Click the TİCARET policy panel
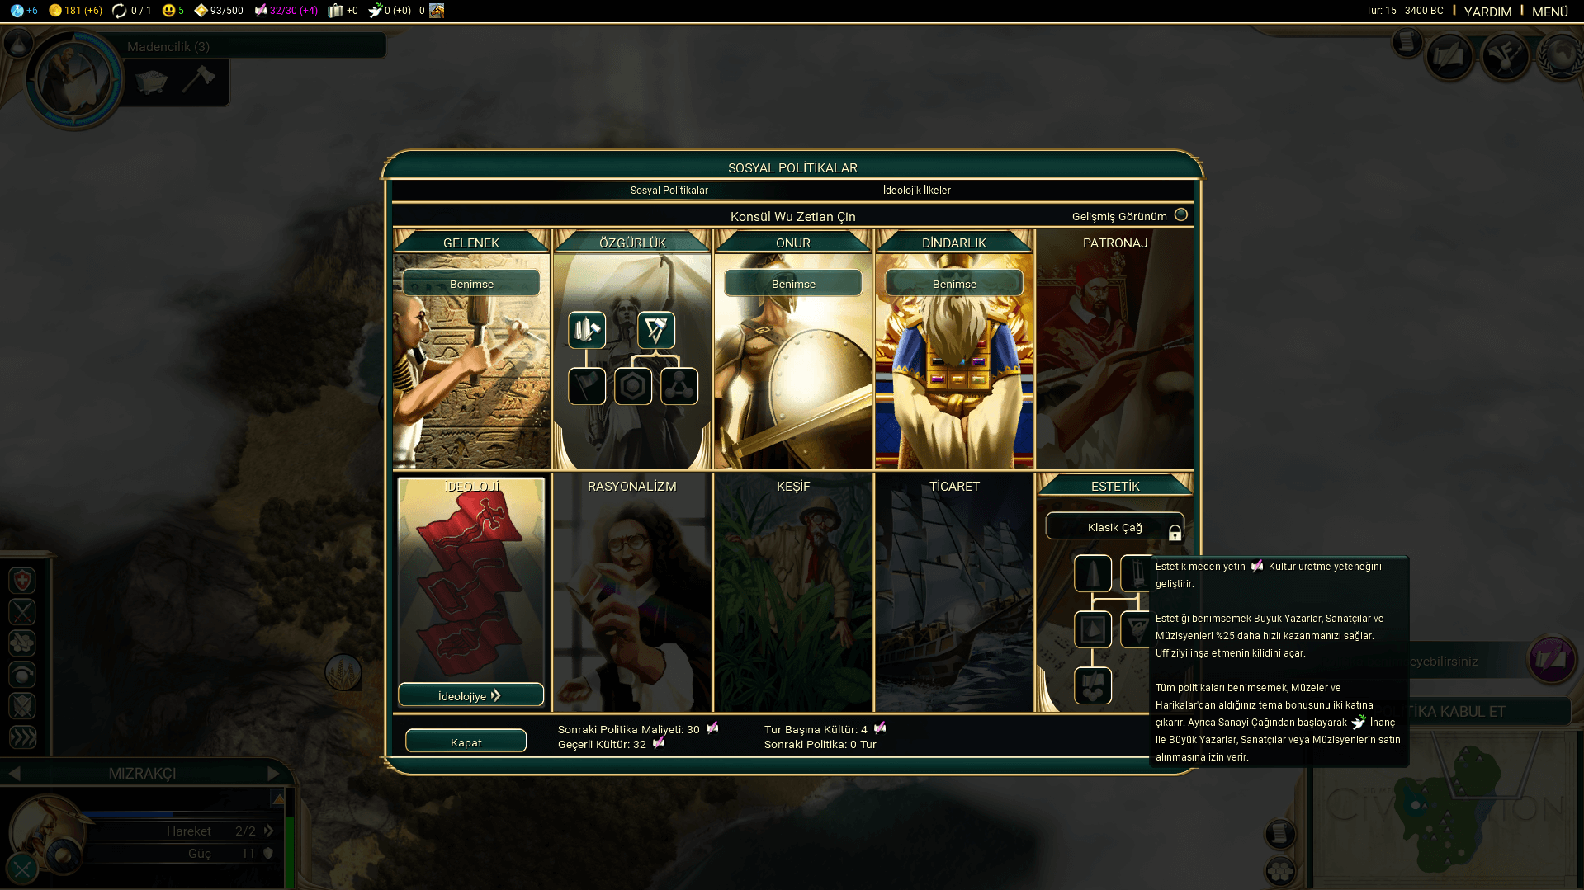The width and height of the screenshot is (1584, 890). point(954,592)
